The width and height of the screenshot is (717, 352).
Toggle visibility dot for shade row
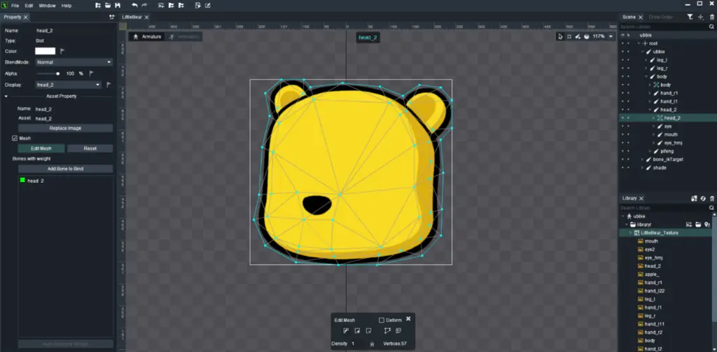tap(622, 168)
